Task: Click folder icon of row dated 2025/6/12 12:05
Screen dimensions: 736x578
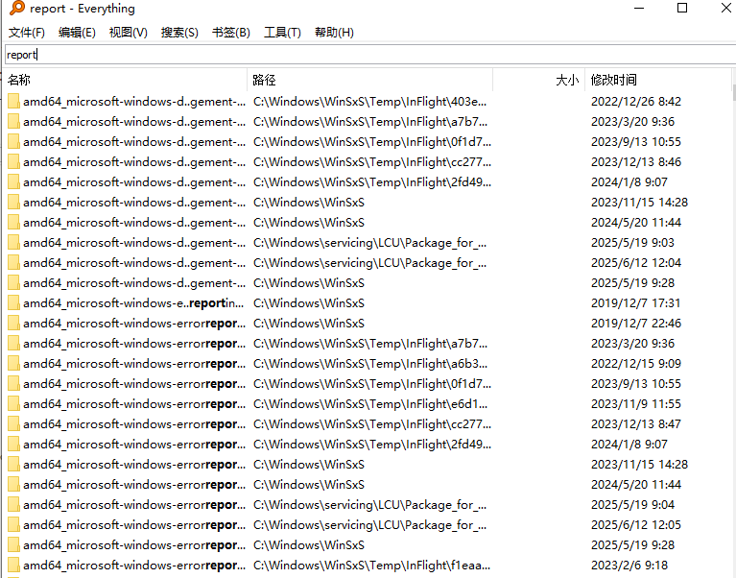Action: pos(13,525)
